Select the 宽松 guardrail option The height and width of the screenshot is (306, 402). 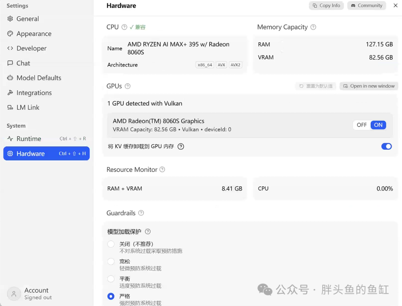tap(111, 261)
